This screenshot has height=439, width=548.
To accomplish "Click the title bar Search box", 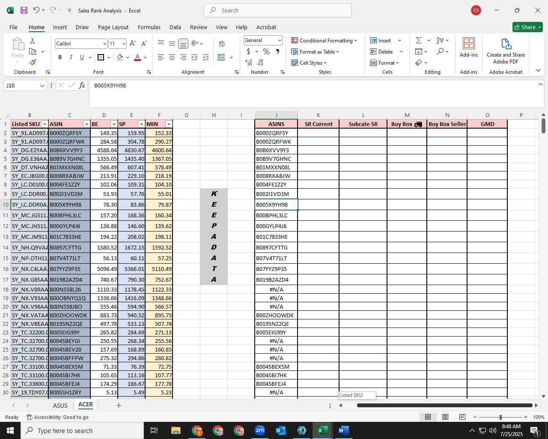I will 277,10.
